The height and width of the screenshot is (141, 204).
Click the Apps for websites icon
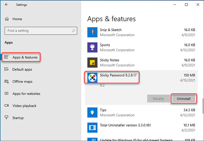[7, 93]
